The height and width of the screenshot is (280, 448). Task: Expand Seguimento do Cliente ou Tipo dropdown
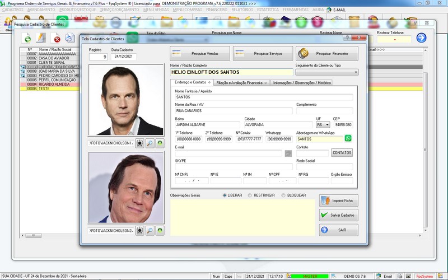point(327,72)
